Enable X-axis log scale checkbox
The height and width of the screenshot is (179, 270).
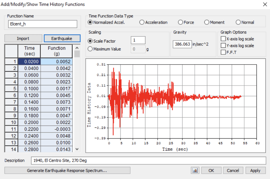click(223, 39)
